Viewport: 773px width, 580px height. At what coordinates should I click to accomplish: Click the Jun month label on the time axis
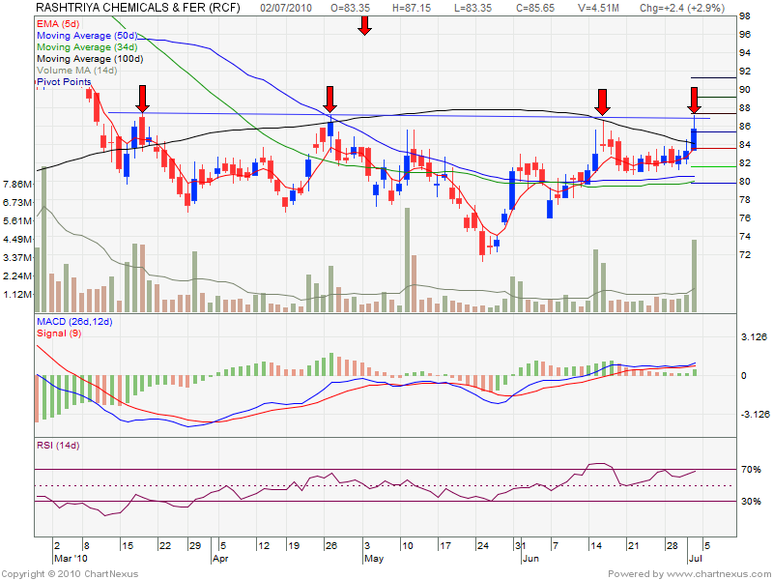529,558
